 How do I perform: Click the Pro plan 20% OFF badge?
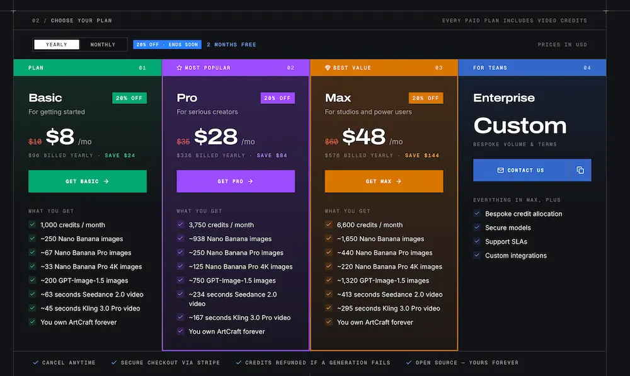point(278,98)
